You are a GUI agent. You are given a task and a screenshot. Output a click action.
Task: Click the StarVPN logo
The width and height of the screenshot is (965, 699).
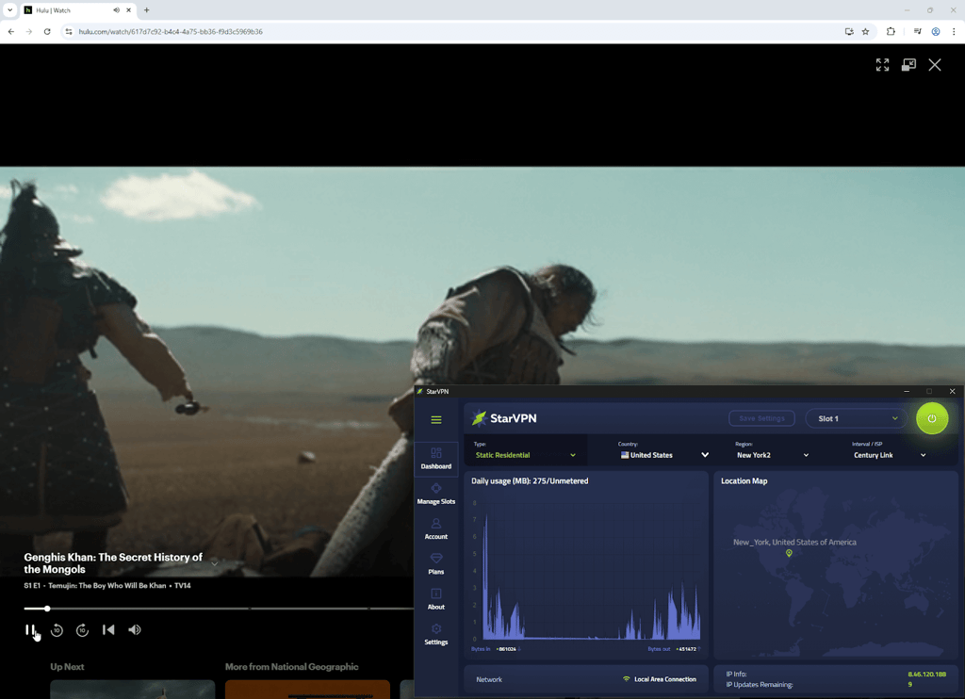pyautogui.click(x=504, y=418)
